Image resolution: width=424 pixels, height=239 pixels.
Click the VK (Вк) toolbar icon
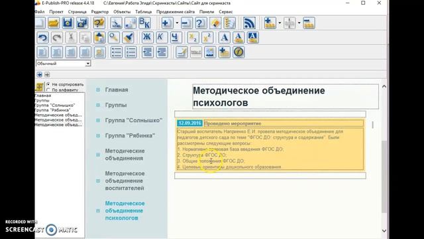click(x=144, y=23)
